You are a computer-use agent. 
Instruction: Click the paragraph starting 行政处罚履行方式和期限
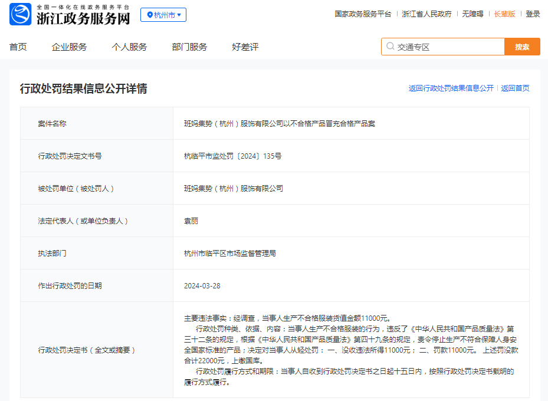point(349,377)
